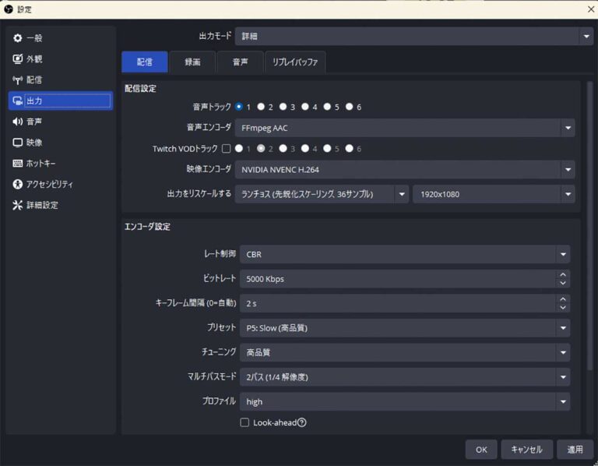The image size is (598, 466).
Task: Toggle the Twitch VODトラック checkbox
Action: pos(226,148)
